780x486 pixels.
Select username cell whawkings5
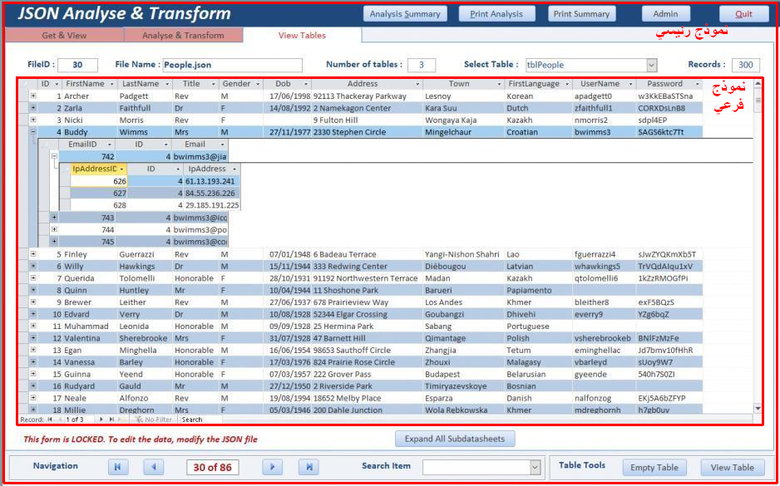[x=604, y=267]
